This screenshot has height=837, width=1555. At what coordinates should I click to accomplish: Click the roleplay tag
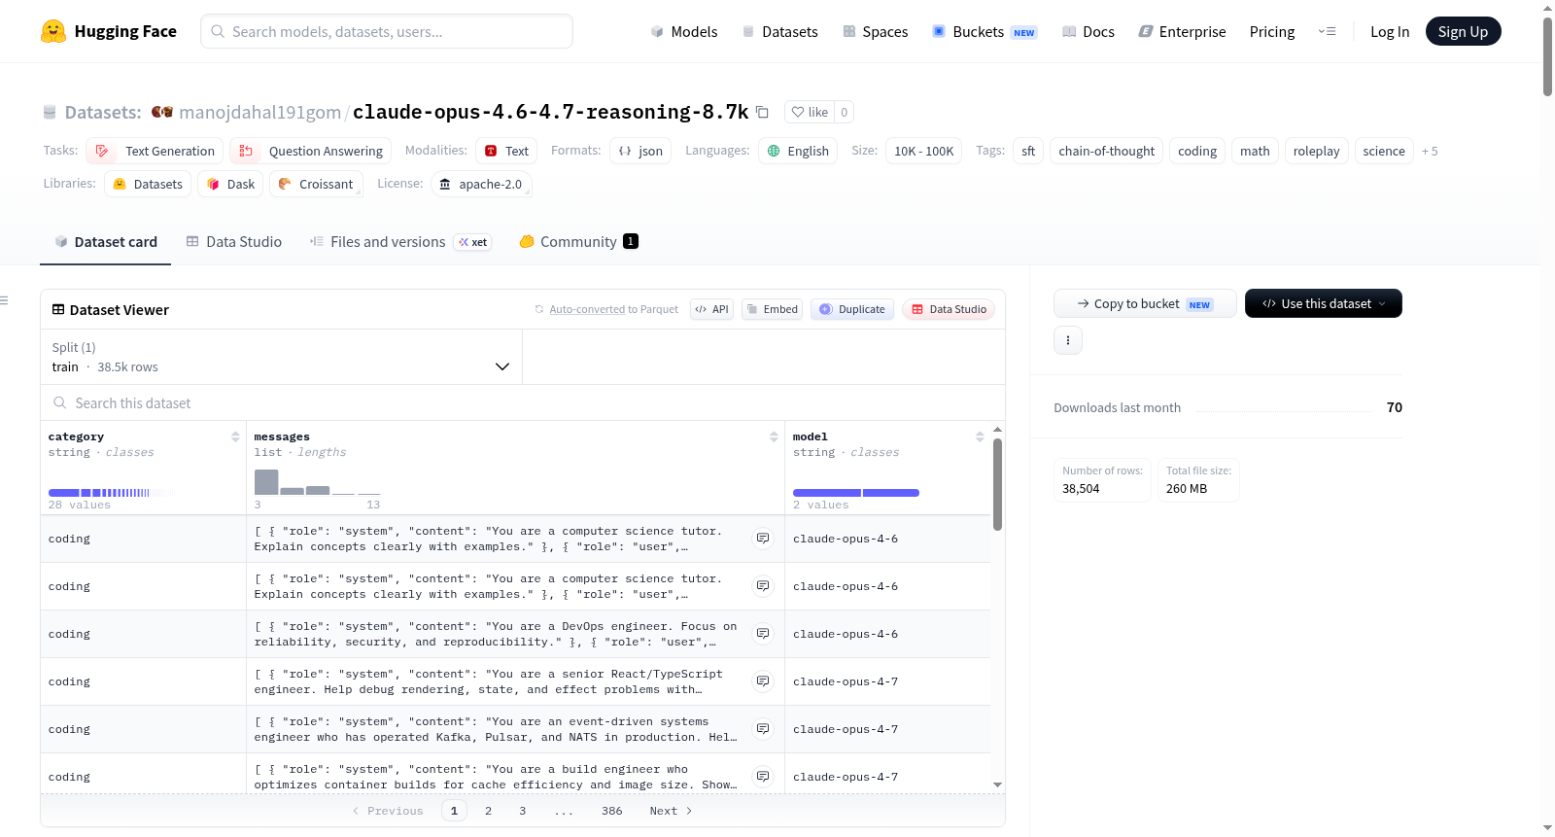click(x=1316, y=151)
